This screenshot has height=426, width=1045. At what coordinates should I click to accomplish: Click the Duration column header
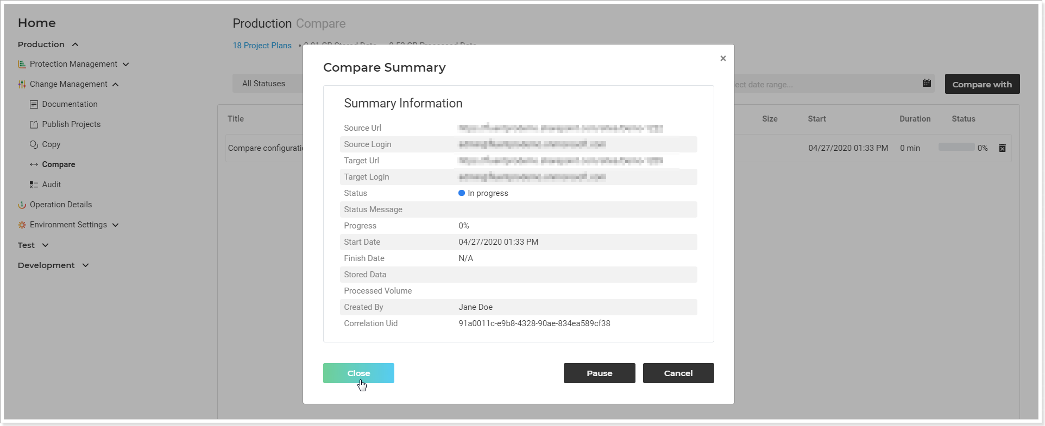[915, 119]
